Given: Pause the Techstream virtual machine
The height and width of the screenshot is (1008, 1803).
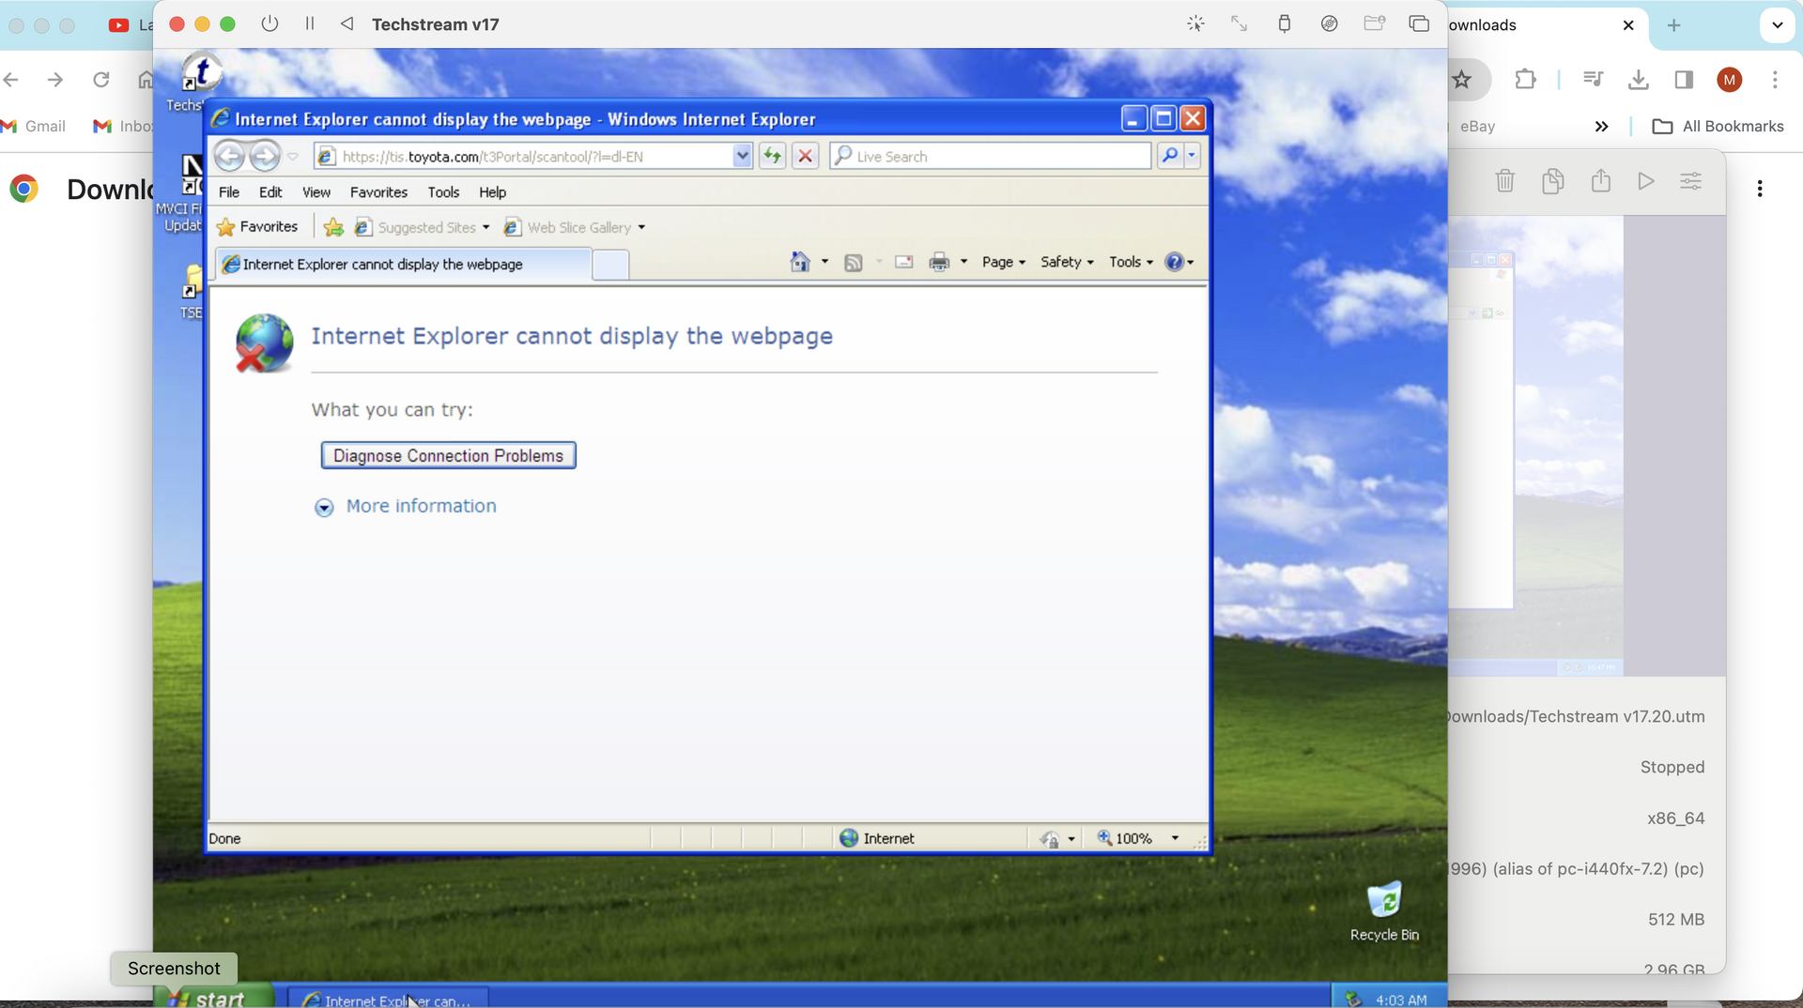Looking at the screenshot, I should coord(310,23).
